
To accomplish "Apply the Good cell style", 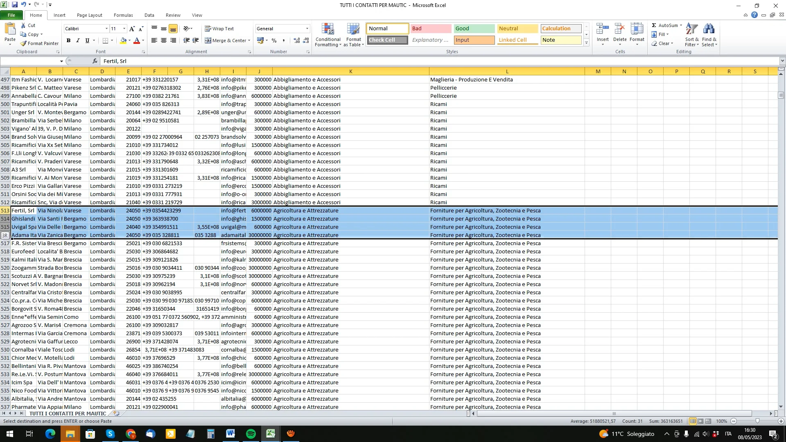I will coord(474,28).
